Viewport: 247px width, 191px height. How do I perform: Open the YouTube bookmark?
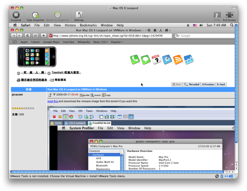[x=68, y=42]
